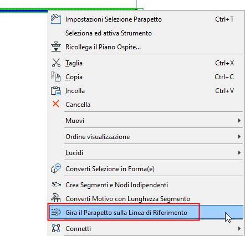245x236 pixels.
Task: Open the Connetti submenu arrow
Action: pos(239,229)
